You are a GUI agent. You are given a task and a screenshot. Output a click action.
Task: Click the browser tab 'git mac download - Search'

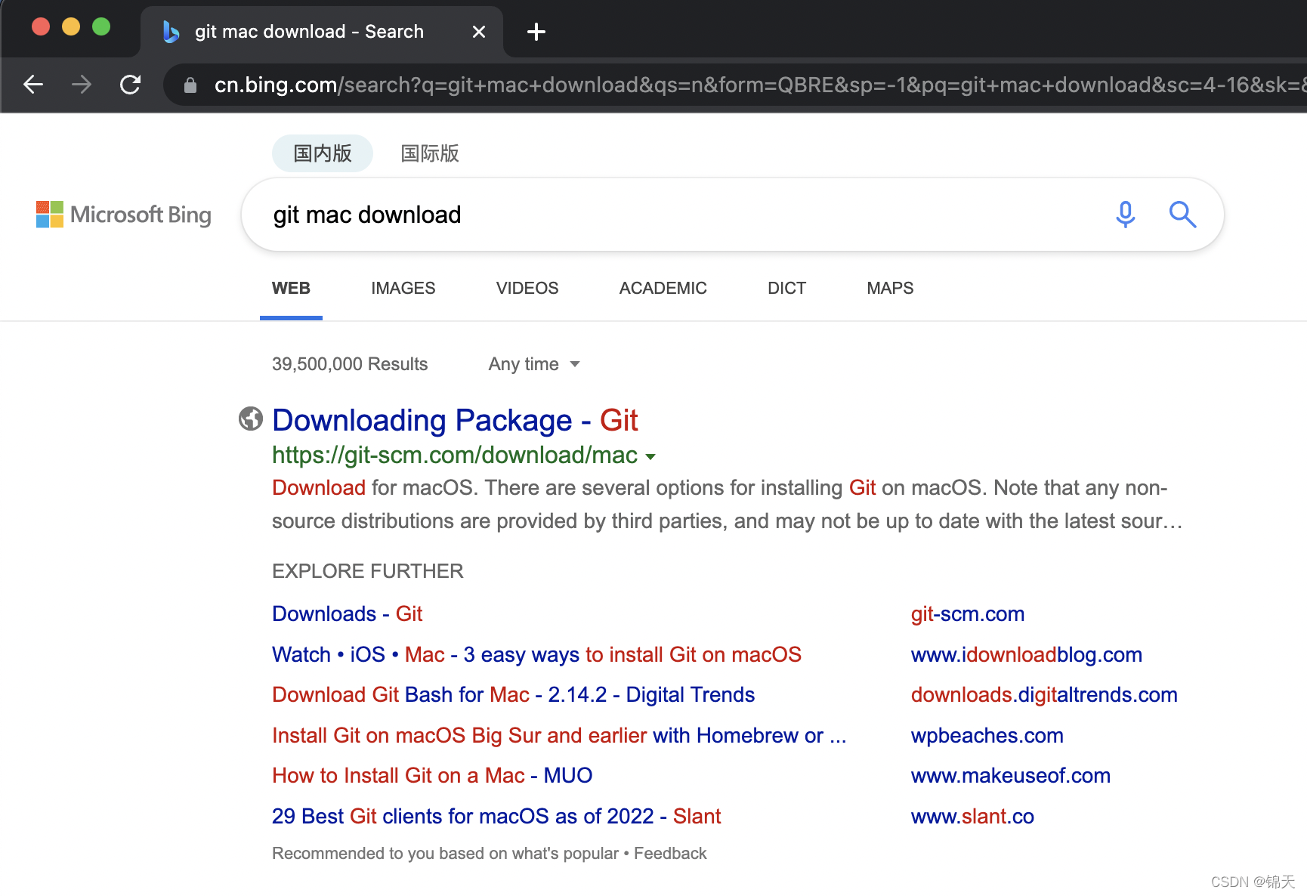pos(321,32)
